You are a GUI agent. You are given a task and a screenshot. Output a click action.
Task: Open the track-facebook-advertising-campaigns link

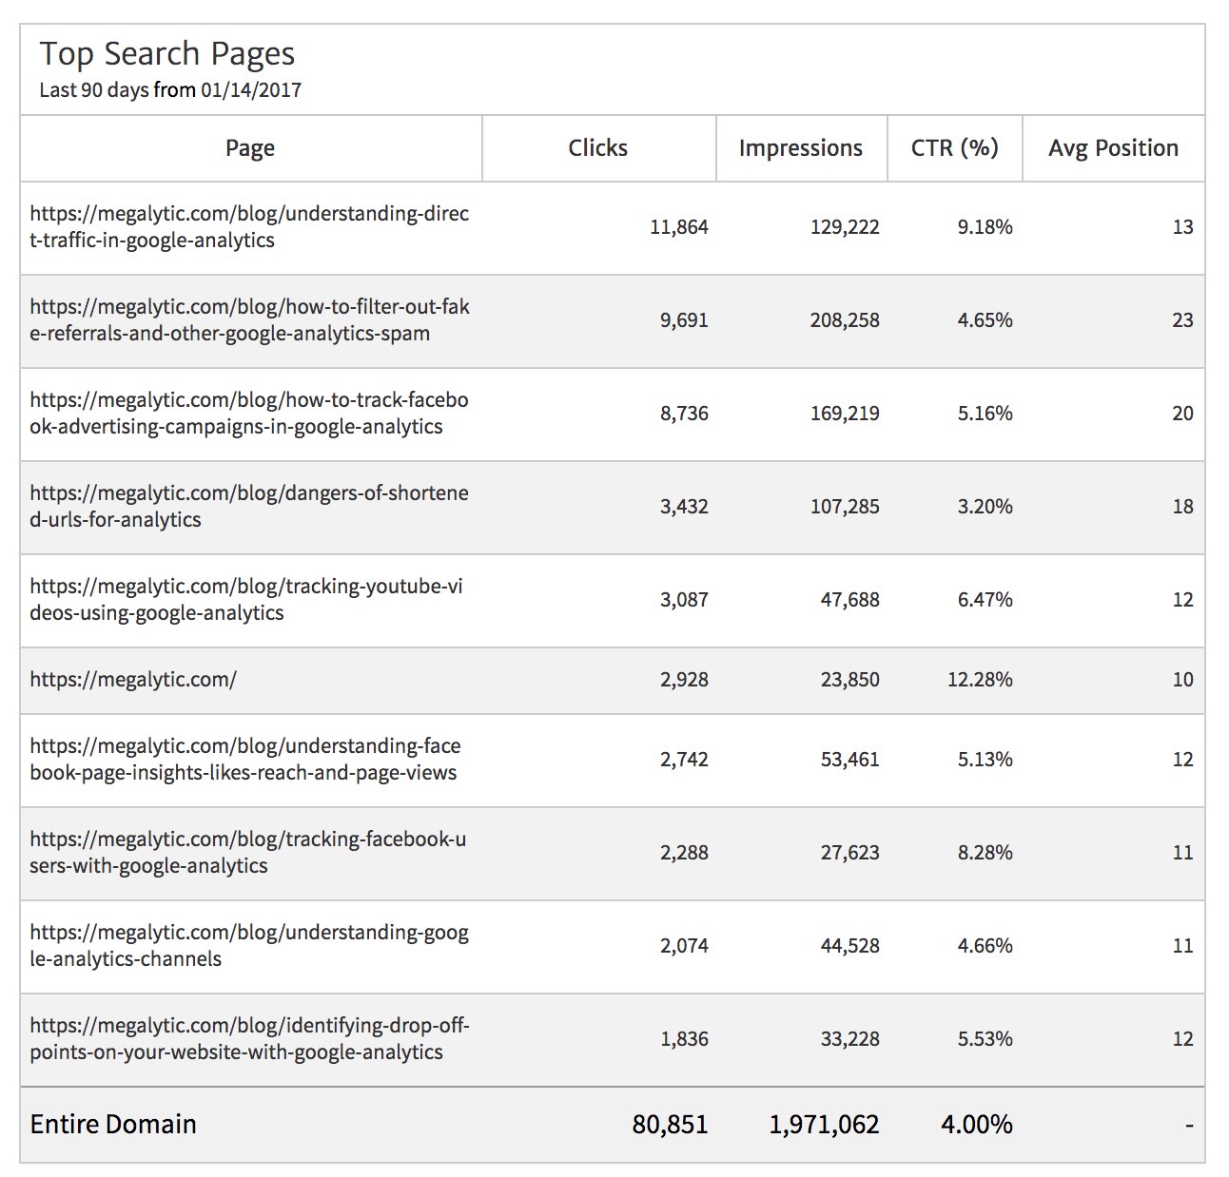pyautogui.click(x=249, y=414)
